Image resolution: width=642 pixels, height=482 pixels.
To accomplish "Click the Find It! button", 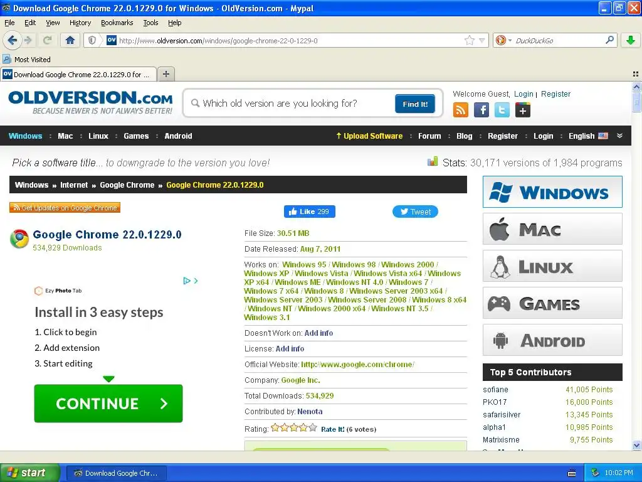I will coord(415,104).
